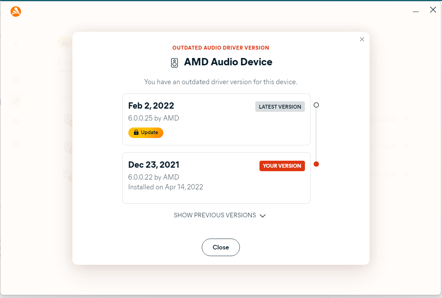The image size is (442, 298).
Task: Dismiss the dialog with its X icon
Action: [x=362, y=39]
